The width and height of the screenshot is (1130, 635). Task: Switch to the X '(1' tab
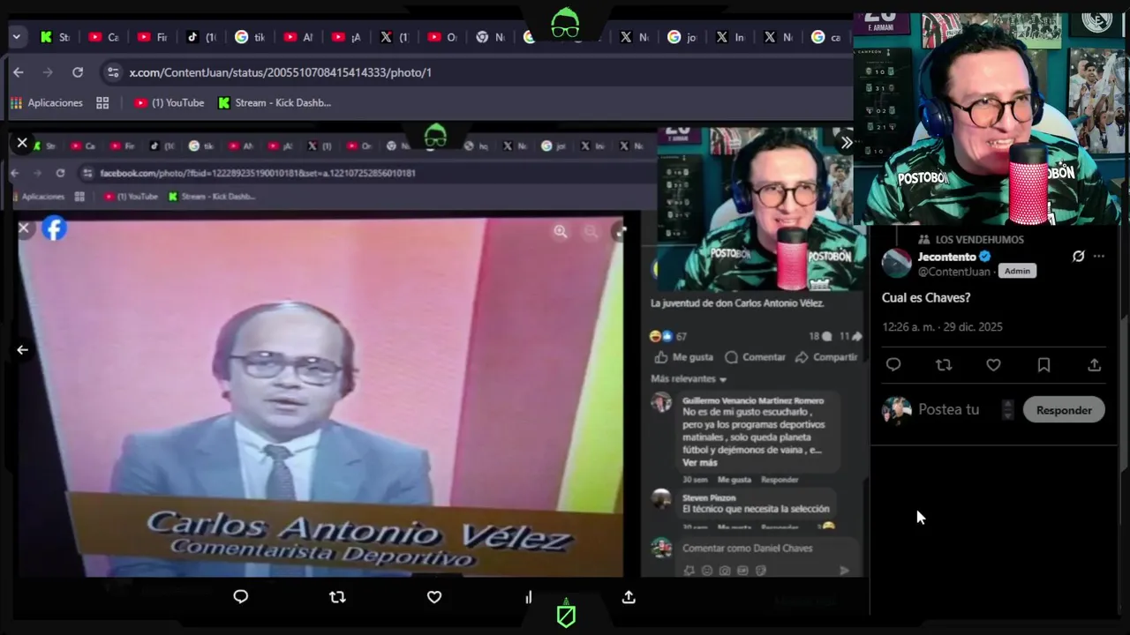(394, 37)
